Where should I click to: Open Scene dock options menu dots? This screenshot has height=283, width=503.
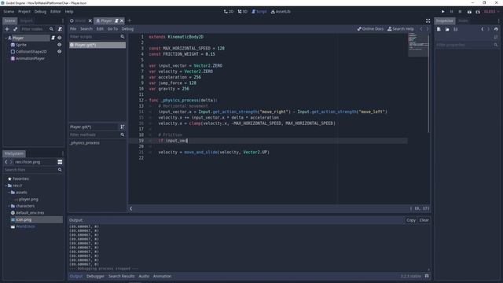[x=63, y=21]
